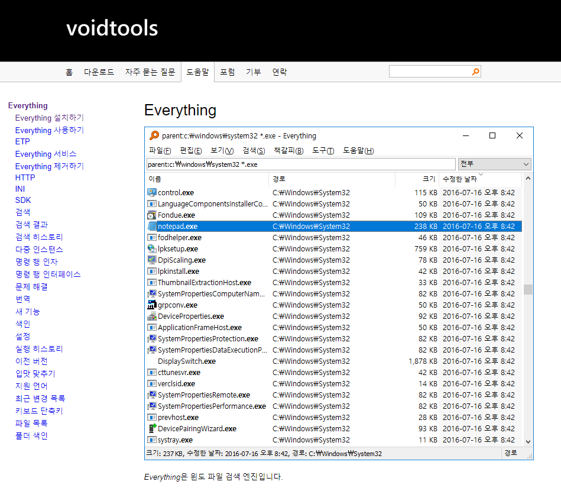Click the DpiScaling.exe monitor icon
Viewport: 561px width, 504px height.
(x=152, y=260)
